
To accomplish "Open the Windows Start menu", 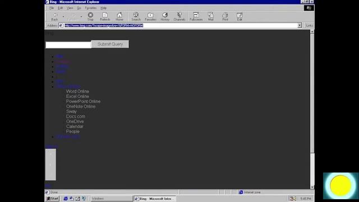I will [52, 199].
